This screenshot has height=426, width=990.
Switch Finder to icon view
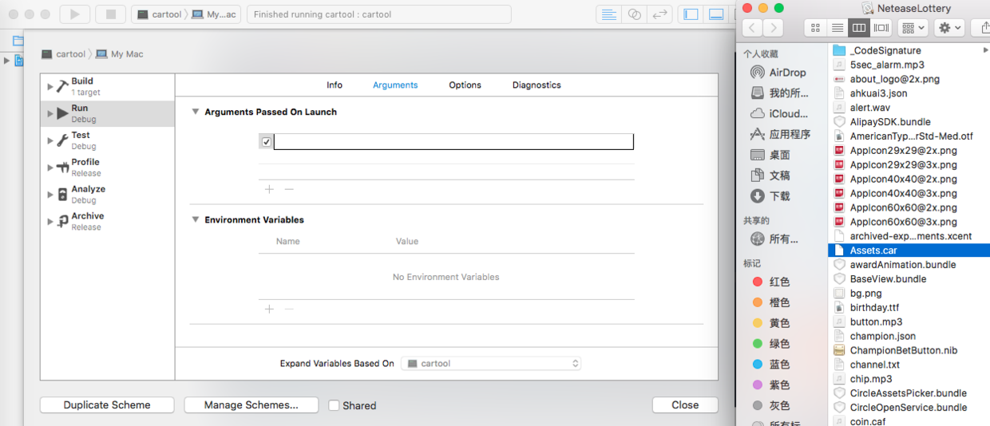tap(815, 28)
